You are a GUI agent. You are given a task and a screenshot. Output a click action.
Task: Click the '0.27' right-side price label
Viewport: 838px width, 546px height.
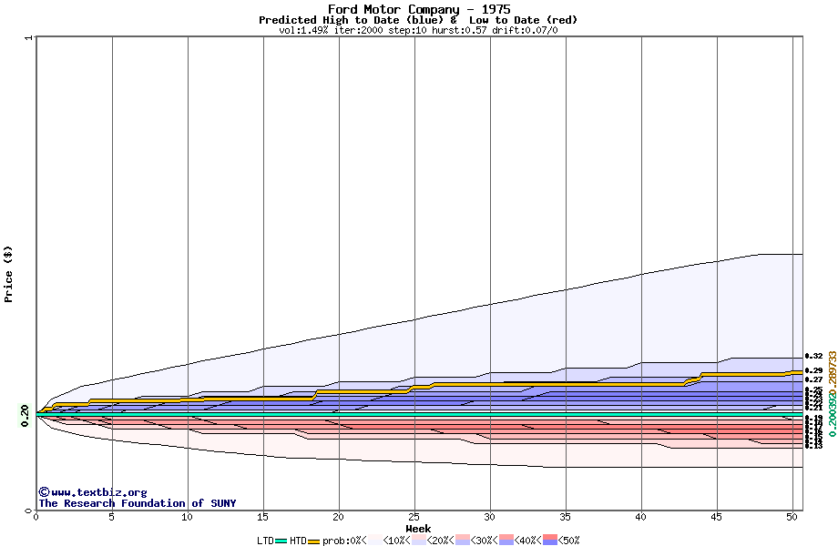click(x=814, y=379)
